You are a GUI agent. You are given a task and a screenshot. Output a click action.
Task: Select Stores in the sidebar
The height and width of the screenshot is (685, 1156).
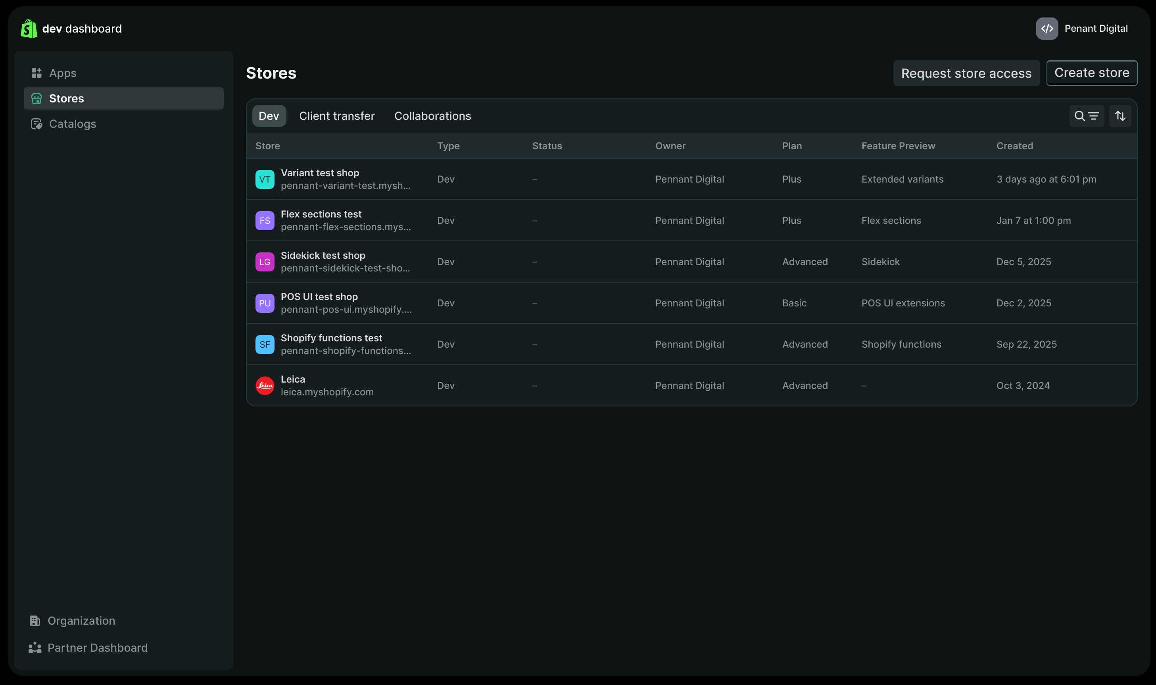pos(124,98)
